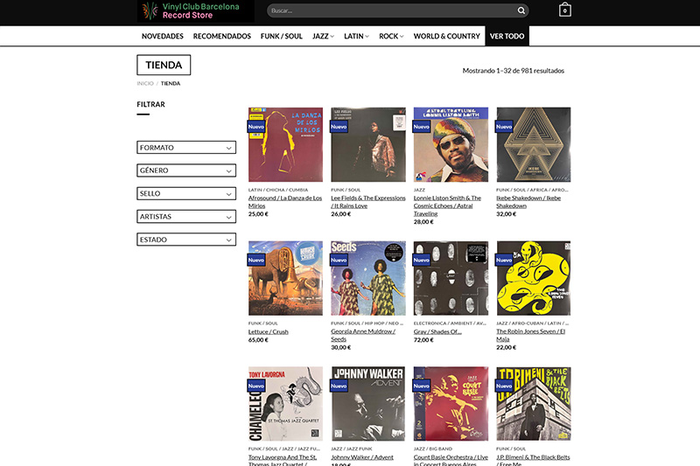Open the ARTISTAS filter dropdown
700x466 pixels.
coord(186,217)
